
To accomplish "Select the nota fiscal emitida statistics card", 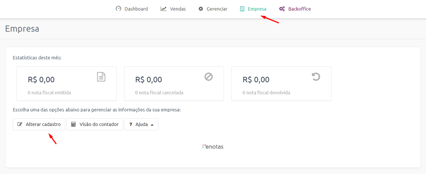I will coord(66,83).
